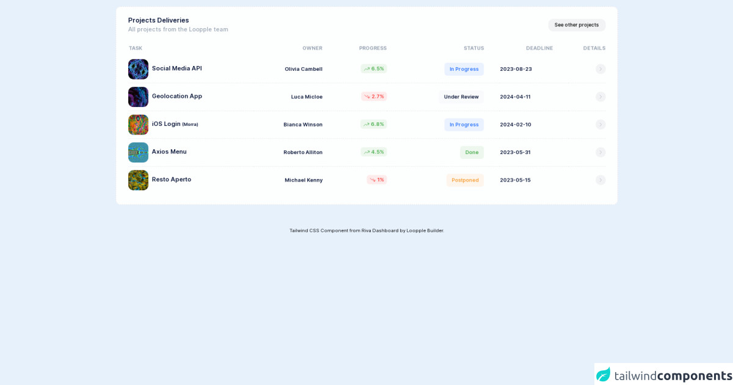
Task: Expand details for Resto Aperto row
Action: (600, 180)
